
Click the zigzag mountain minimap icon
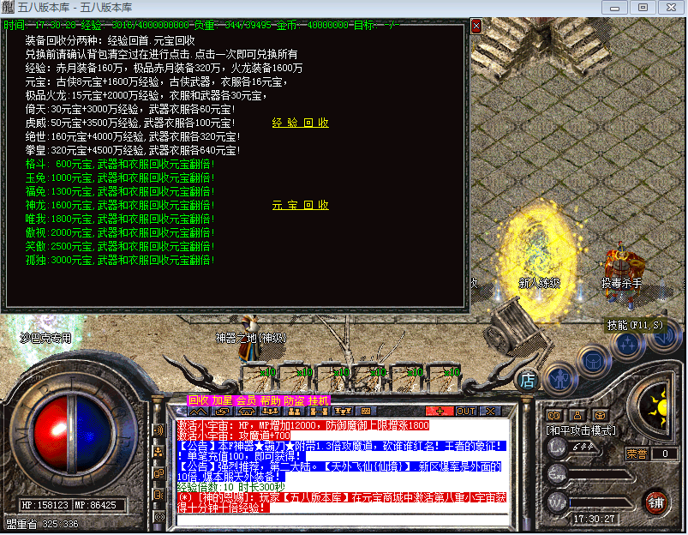pos(198,412)
